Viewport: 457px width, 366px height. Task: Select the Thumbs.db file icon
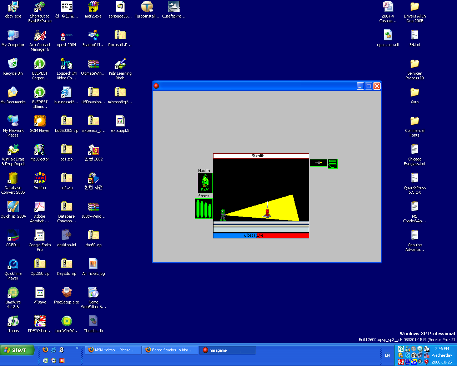pos(94,324)
